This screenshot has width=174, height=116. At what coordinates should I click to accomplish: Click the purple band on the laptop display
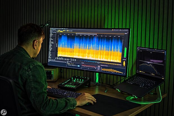(x=156, y=61)
